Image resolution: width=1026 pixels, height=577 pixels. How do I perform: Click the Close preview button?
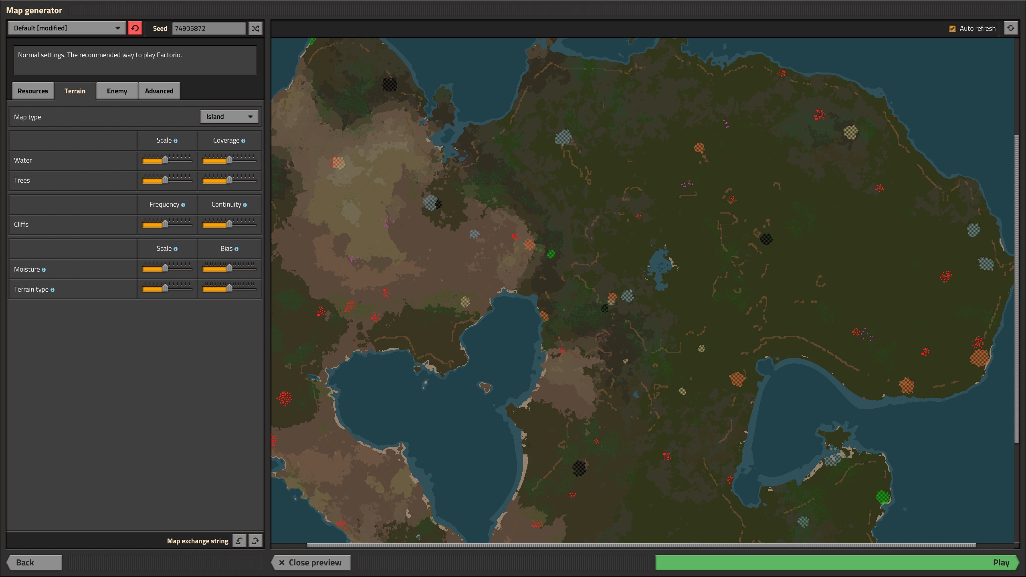[311, 562]
